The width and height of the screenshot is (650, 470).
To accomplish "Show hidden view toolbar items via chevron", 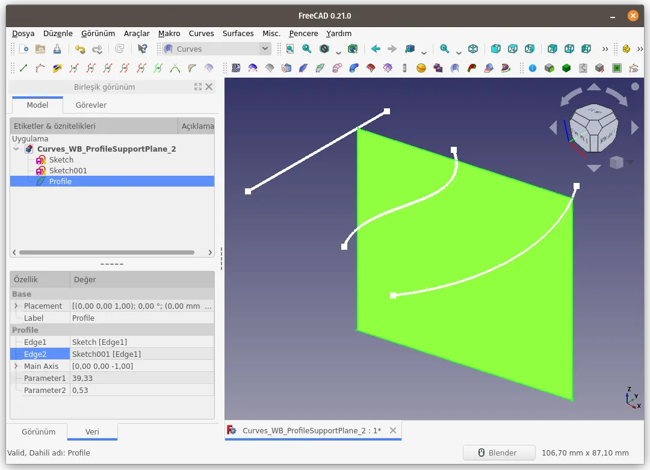I will point(605,49).
